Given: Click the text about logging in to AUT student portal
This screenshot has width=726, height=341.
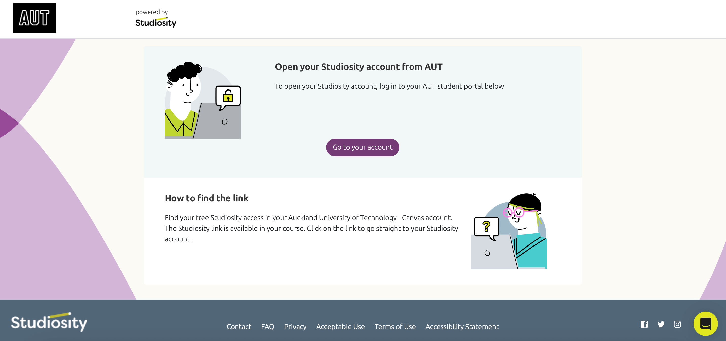Looking at the screenshot, I should pos(389,86).
